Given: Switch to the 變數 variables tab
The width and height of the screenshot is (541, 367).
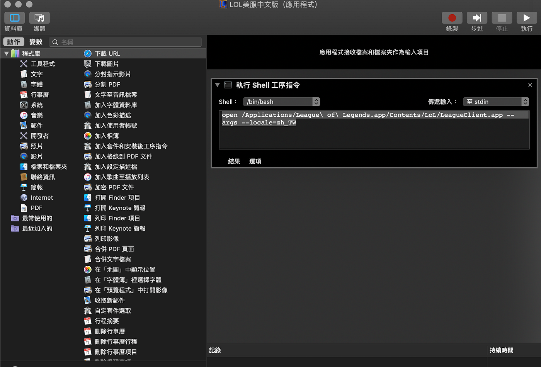Looking at the screenshot, I should (x=36, y=42).
